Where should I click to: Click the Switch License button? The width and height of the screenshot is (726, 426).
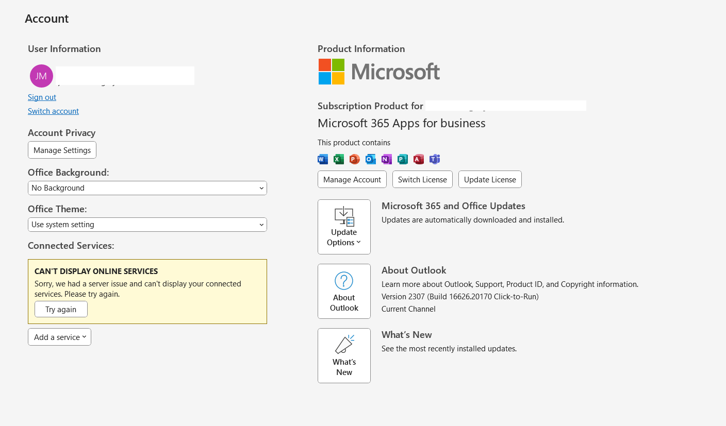click(x=422, y=179)
